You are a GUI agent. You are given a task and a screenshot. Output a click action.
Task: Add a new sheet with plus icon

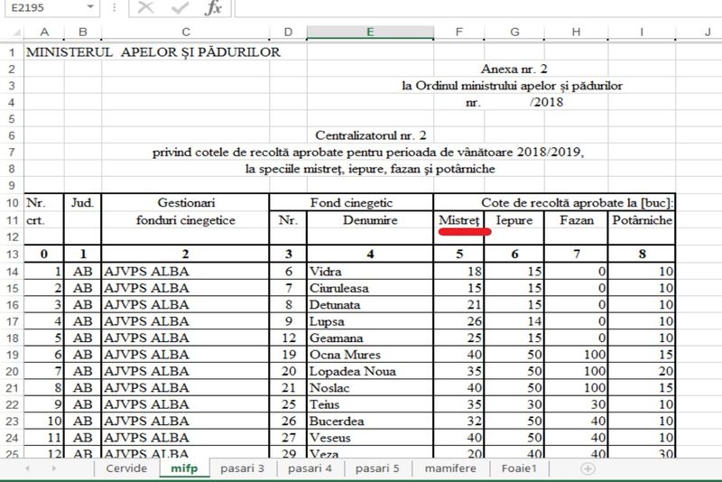[588, 469]
